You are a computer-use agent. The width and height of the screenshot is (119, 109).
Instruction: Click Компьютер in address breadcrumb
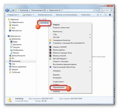point(24,10)
